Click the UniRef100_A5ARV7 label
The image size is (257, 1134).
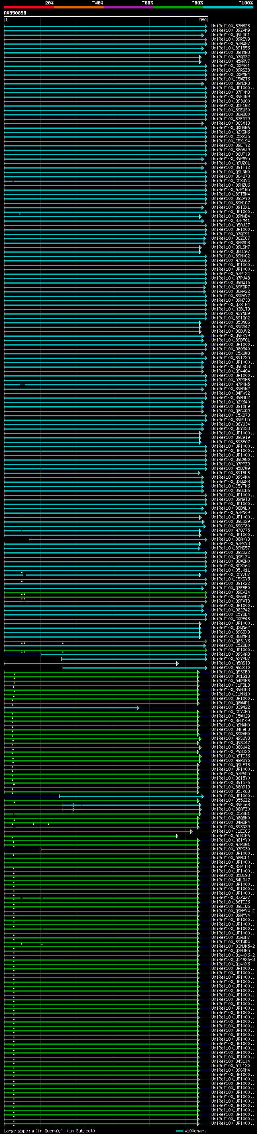coord(230,61)
